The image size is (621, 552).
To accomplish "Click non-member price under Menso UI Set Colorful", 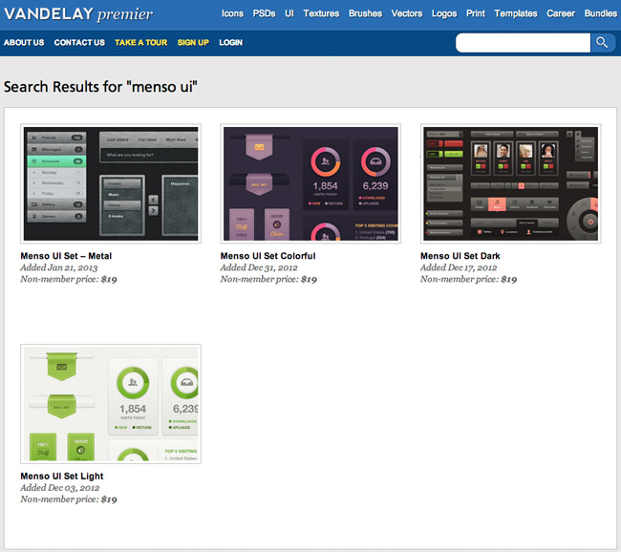I will coord(268,279).
